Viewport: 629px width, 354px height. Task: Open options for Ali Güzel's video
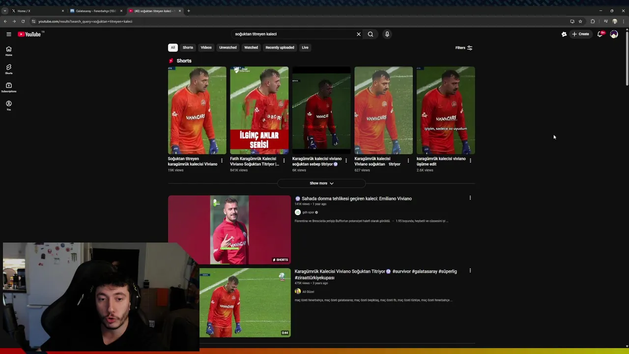470,270
